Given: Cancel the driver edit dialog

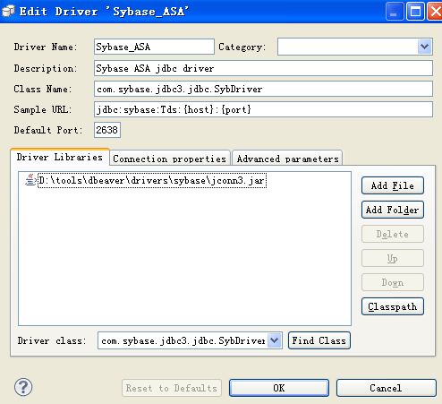Looking at the screenshot, I should pyautogui.click(x=387, y=388).
